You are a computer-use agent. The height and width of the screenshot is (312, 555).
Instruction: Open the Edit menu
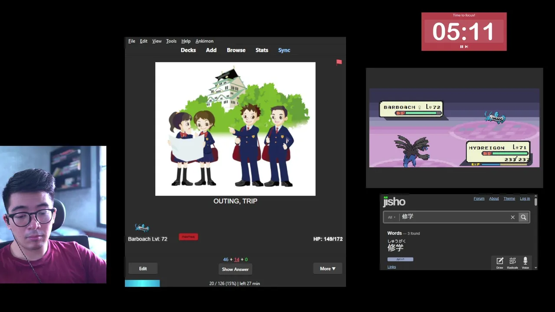point(144,41)
